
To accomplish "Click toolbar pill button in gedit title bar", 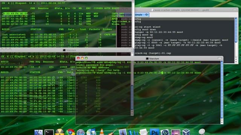I will tap(235, 10).
